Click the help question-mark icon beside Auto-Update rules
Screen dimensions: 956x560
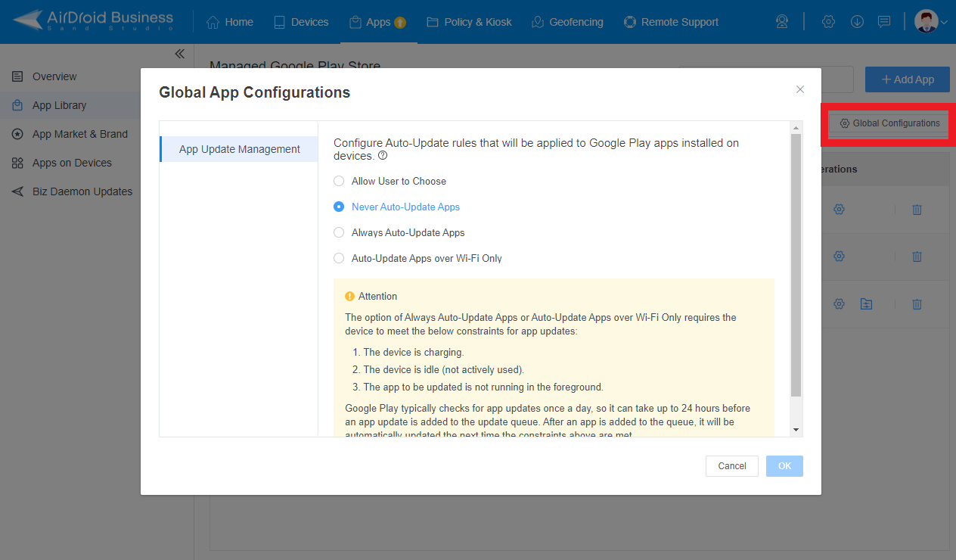coord(383,156)
